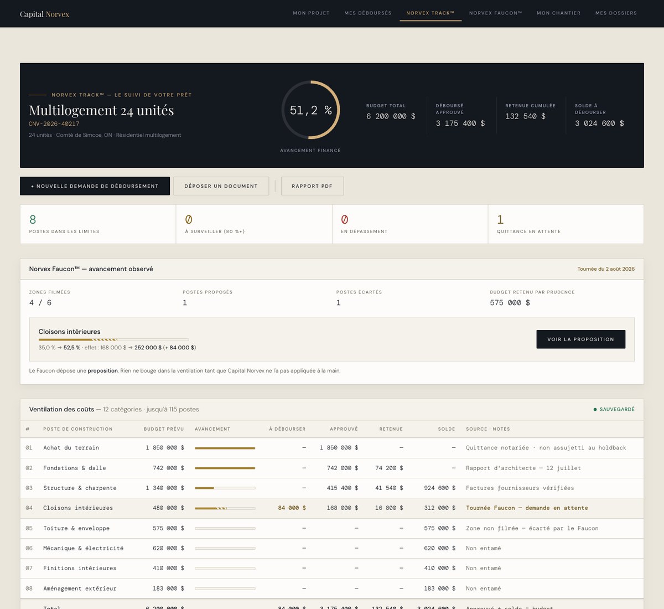664x609 pixels.
Task: Go to Mes Dossiers
Action: [616, 13]
